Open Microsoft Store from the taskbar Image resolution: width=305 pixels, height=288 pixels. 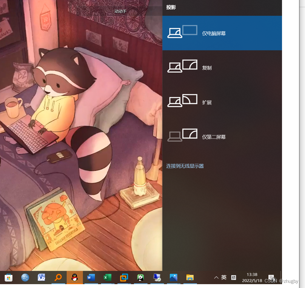(9, 278)
